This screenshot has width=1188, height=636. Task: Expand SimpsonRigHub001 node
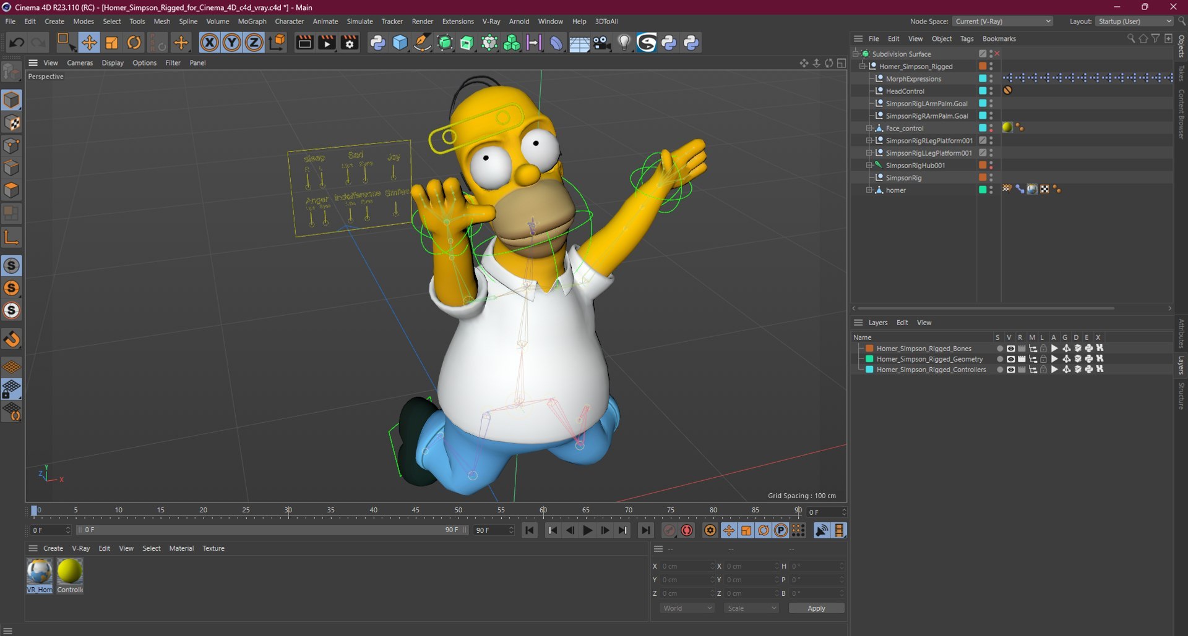click(x=869, y=165)
